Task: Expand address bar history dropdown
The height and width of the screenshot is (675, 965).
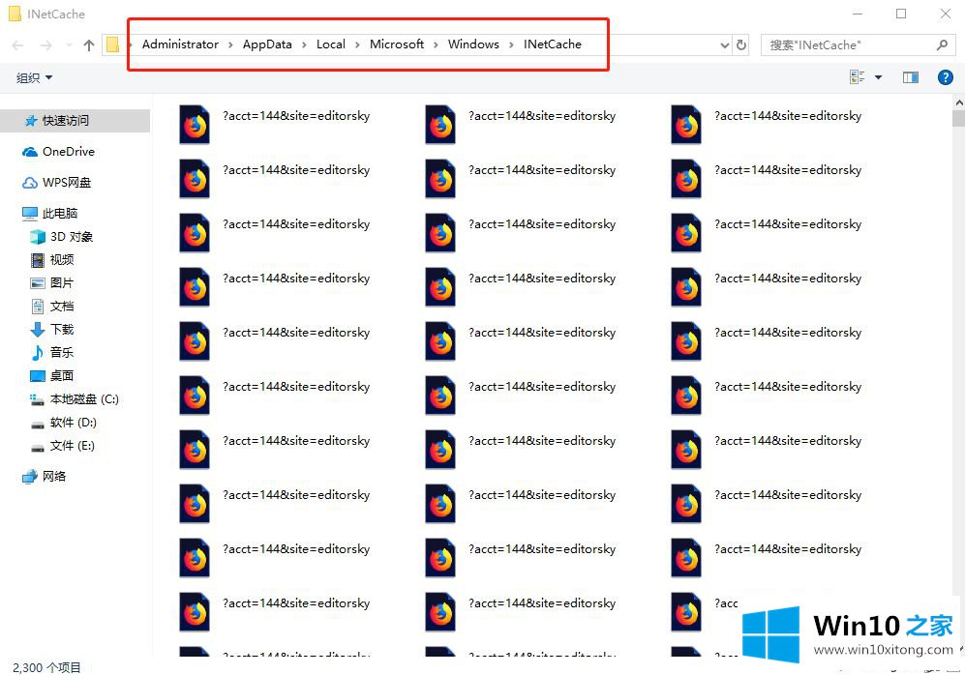Action: pyautogui.click(x=725, y=44)
